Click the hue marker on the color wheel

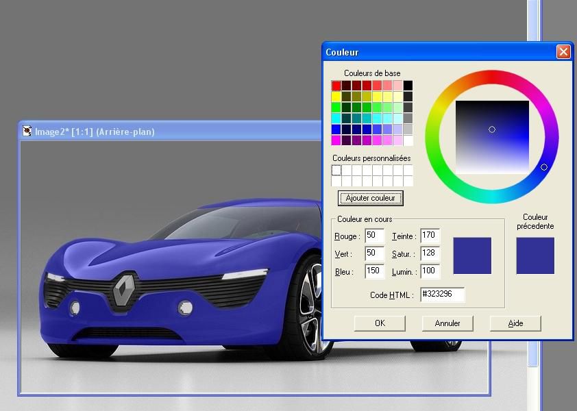(544, 167)
